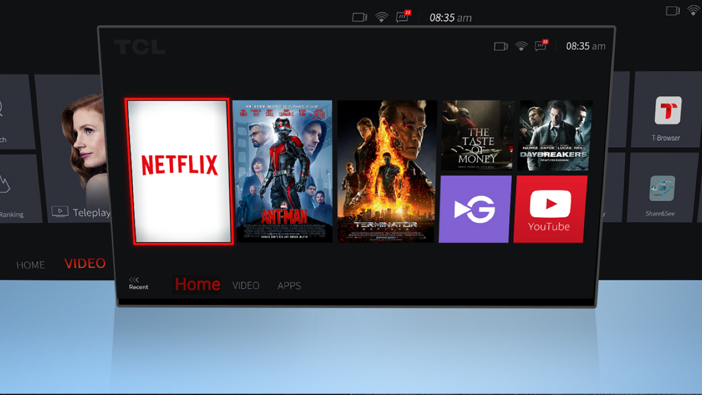Open the Daybreakers movie thumbnail
Viewport: 702px width, 395px height.
(x=554, y=136)
